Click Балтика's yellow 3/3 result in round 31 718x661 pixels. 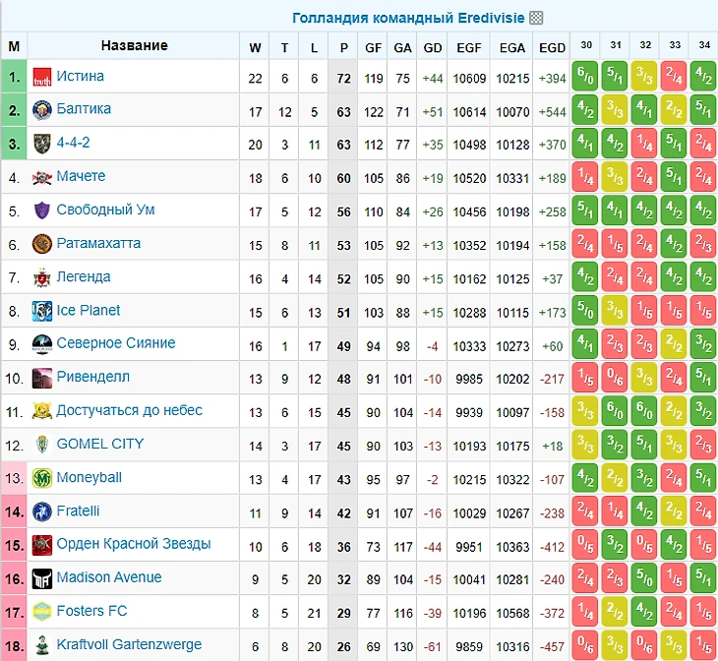(x=616, y=111)
